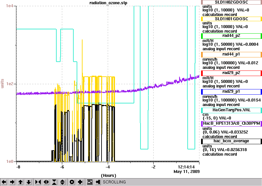
Task: Expand the vertical axis with the up-down triangles icon
Action: click(x=63, y=182)
